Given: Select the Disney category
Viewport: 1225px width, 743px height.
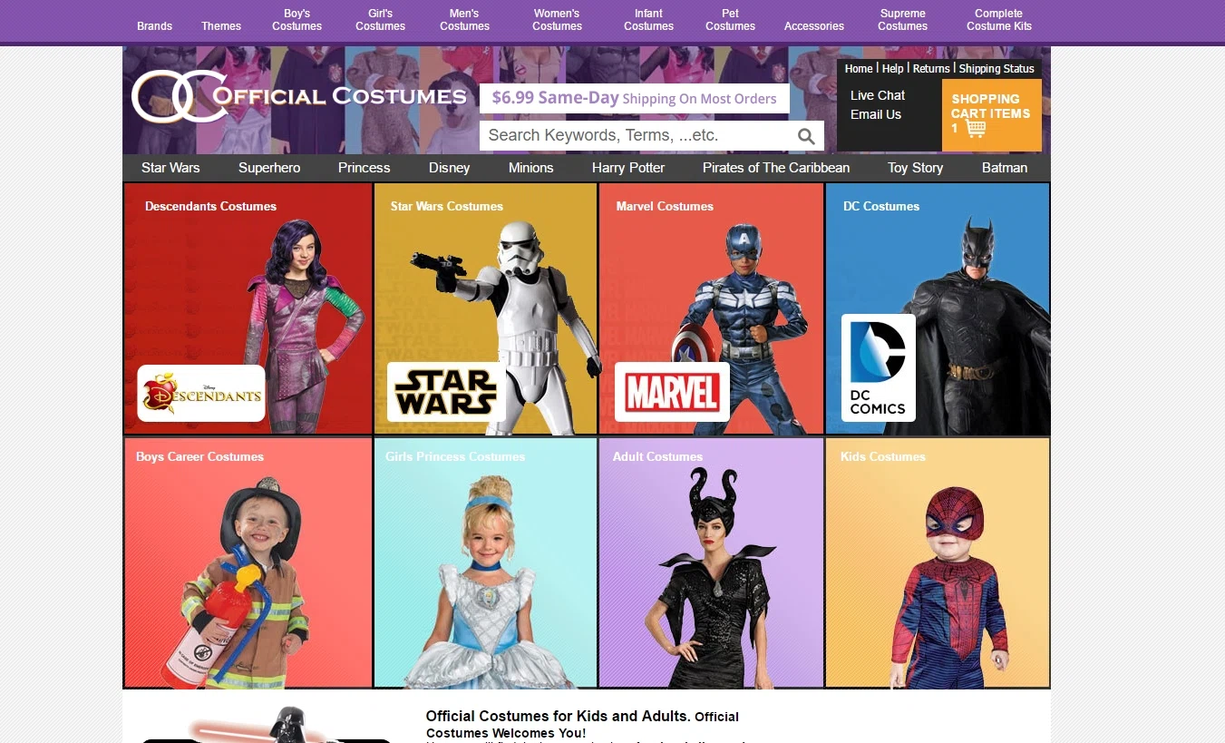Looking at the screenshot, I should click(x=450, y=168).
